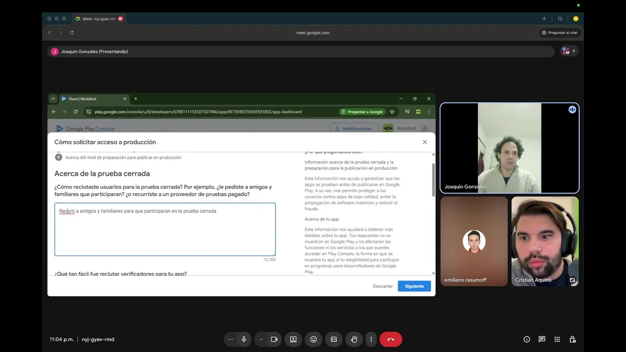Hang up the call with red button
Screen dimensions: 626x352
point(391,339)
